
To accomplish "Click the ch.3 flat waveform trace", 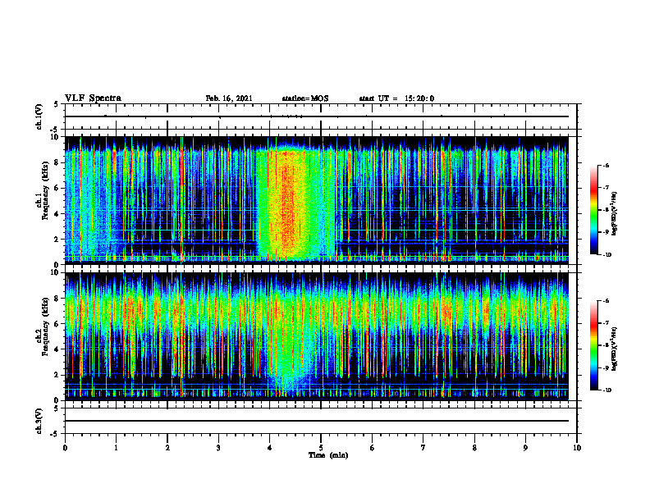I will click(317, 421).
